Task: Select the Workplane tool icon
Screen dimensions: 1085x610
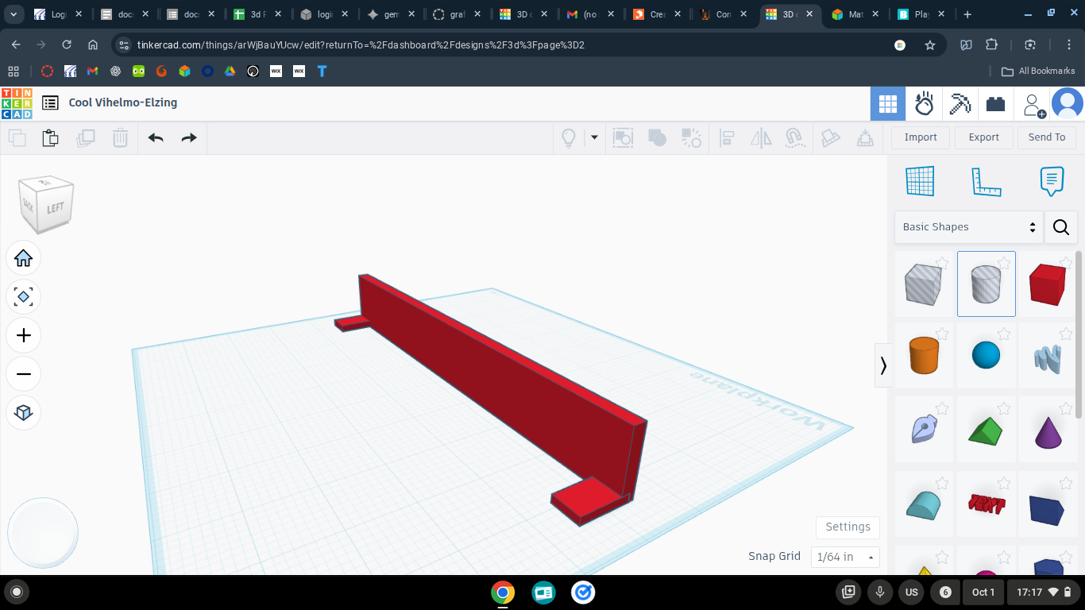Action: [920, 182]
